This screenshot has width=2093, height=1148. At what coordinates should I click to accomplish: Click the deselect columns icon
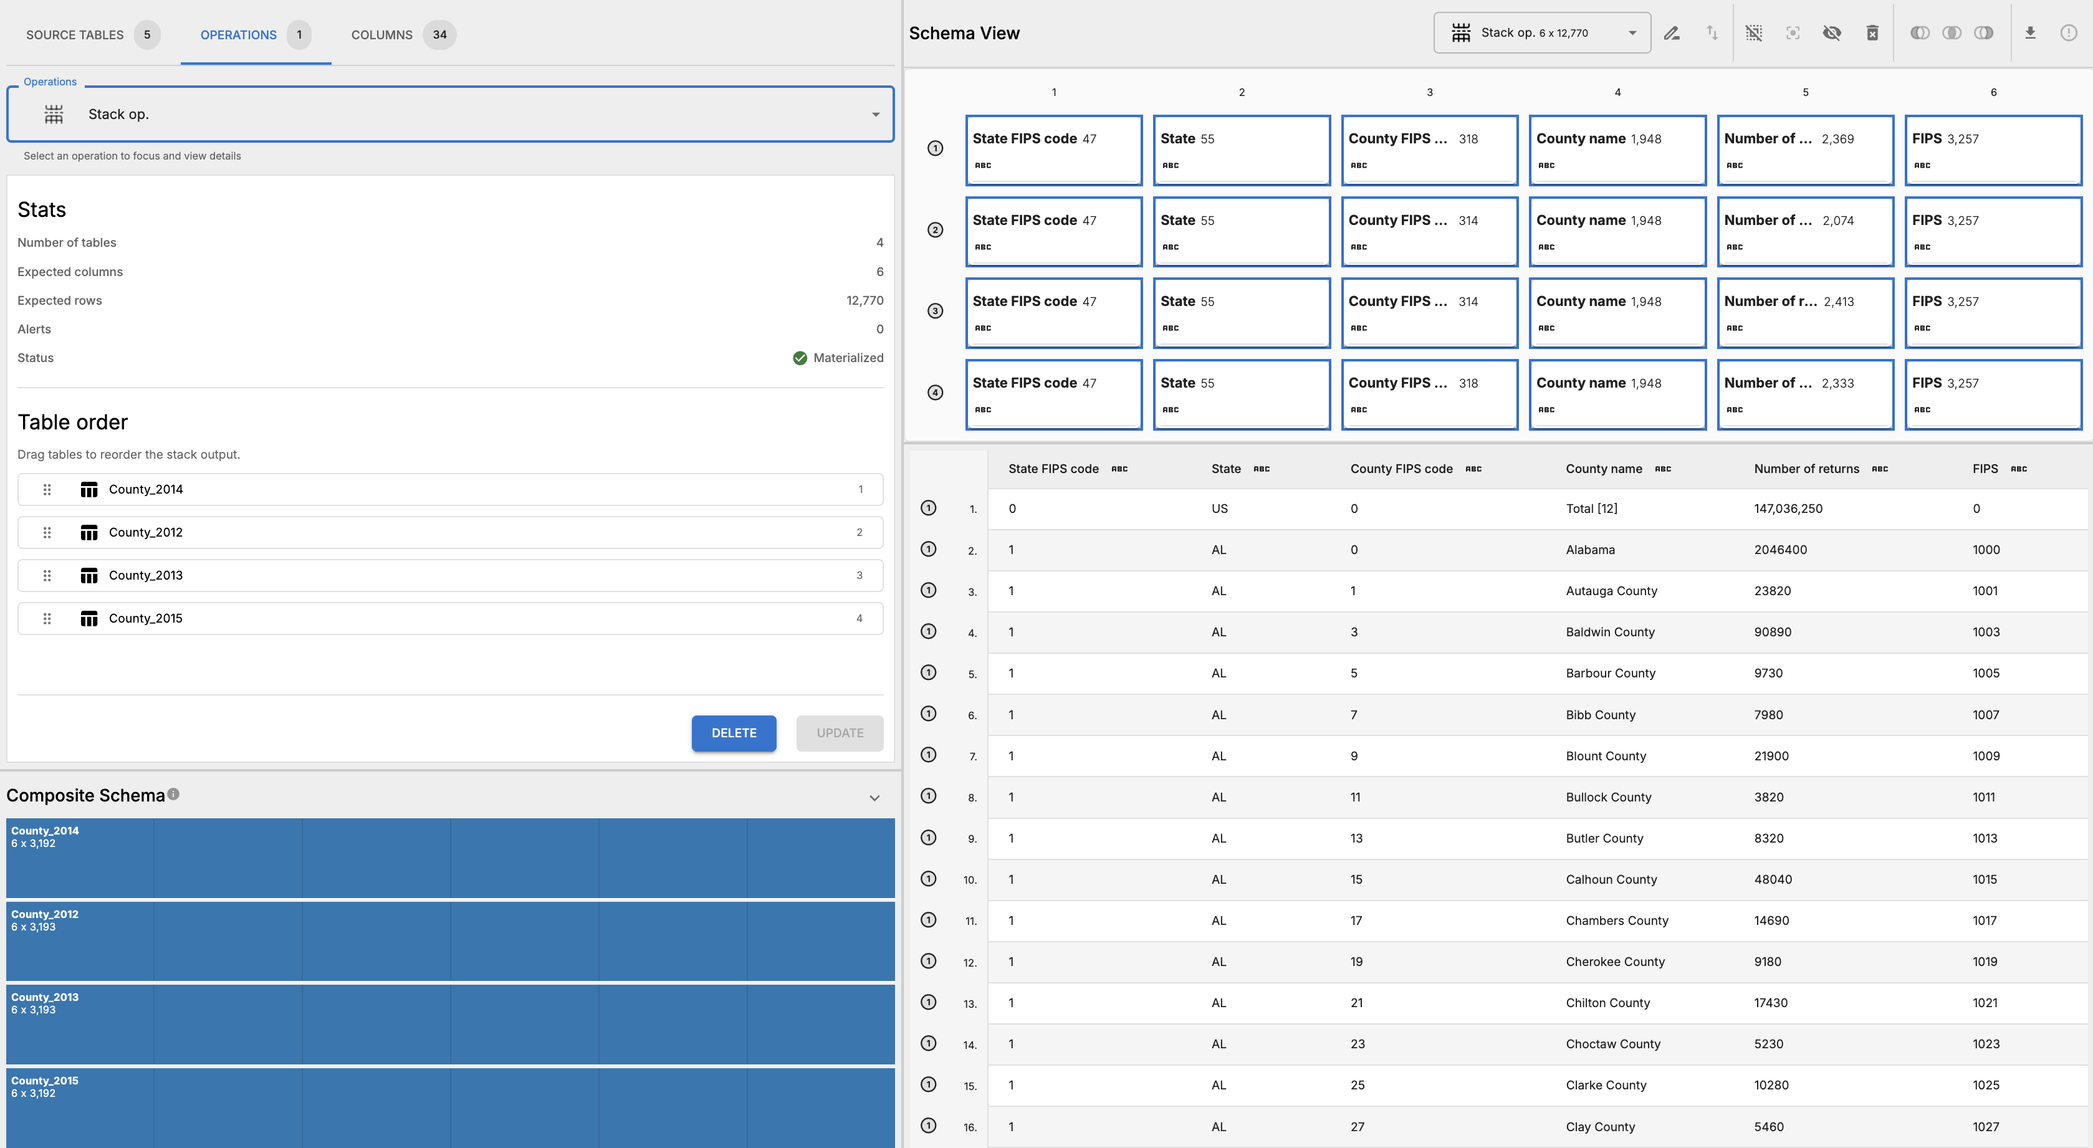click(x=1754, y=33)
